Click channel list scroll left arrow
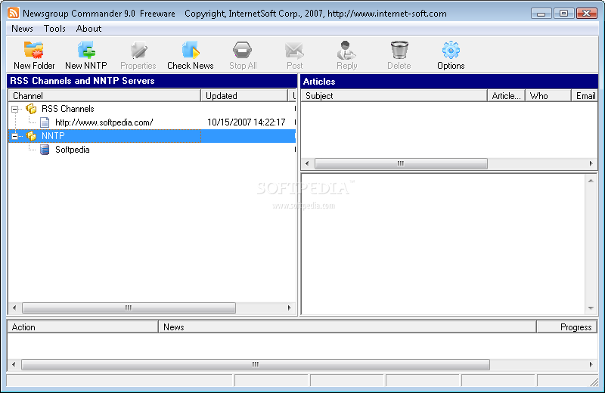This screenshot has height=393, width=605. pyautogui.click(x=14, y=308)
